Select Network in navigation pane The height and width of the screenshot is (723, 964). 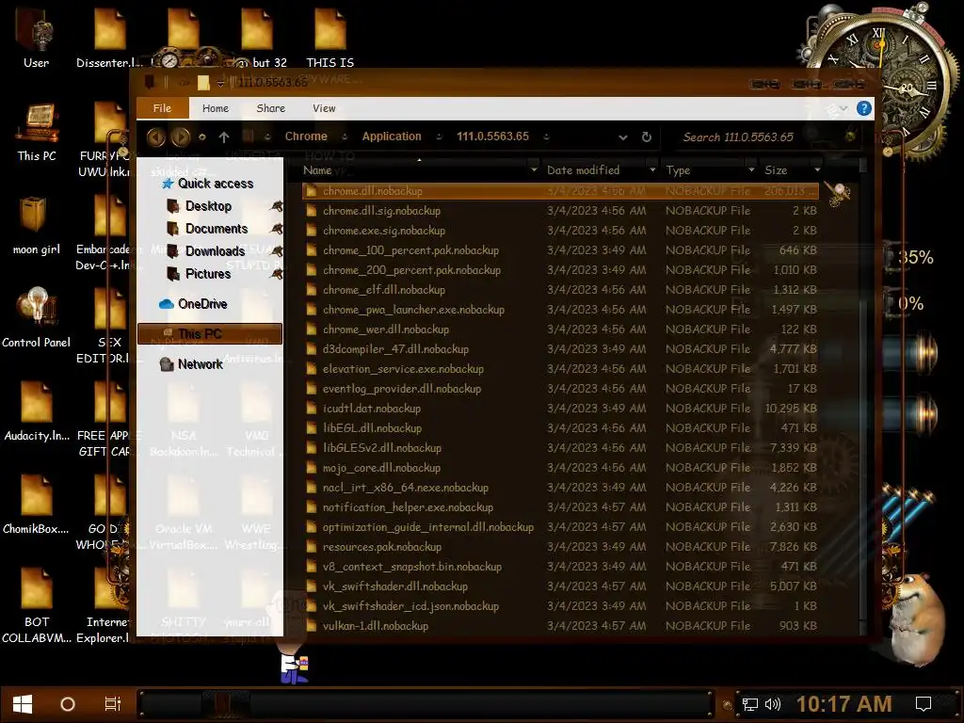[200, 364]
